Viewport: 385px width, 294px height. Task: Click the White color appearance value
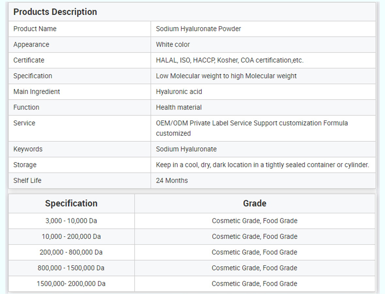173,44
